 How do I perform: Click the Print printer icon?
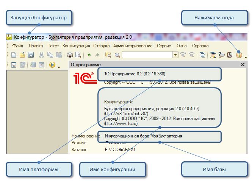click(70, 55)
